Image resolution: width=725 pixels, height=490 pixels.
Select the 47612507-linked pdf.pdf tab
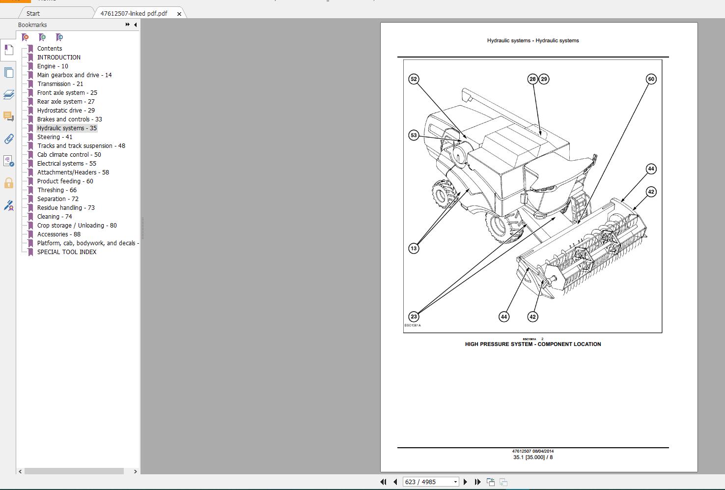[134, 13]
